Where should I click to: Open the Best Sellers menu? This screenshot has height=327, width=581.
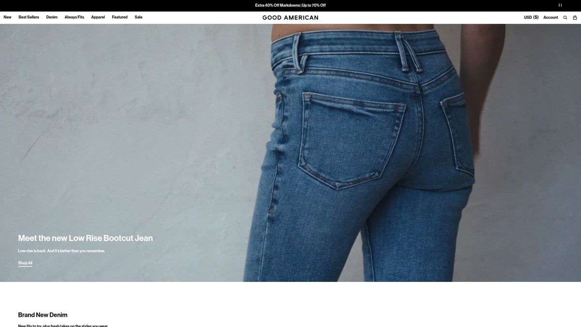pyautogui.click(x=29, y=17)
